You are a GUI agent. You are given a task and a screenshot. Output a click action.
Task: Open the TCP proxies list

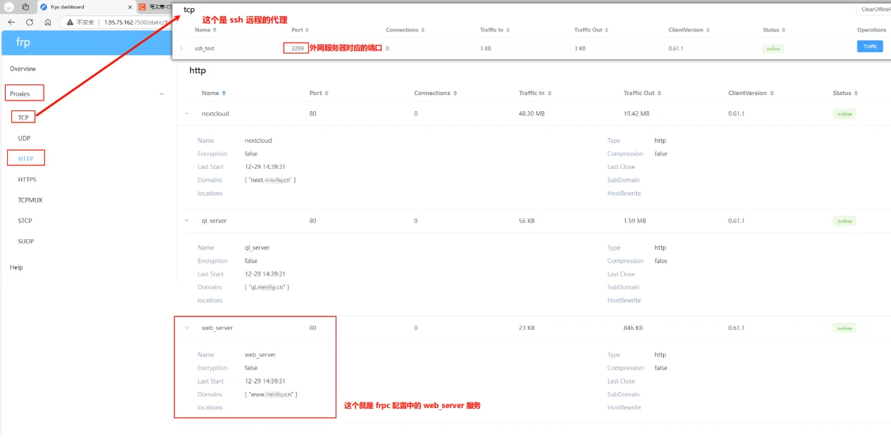[x=23, y=117]
